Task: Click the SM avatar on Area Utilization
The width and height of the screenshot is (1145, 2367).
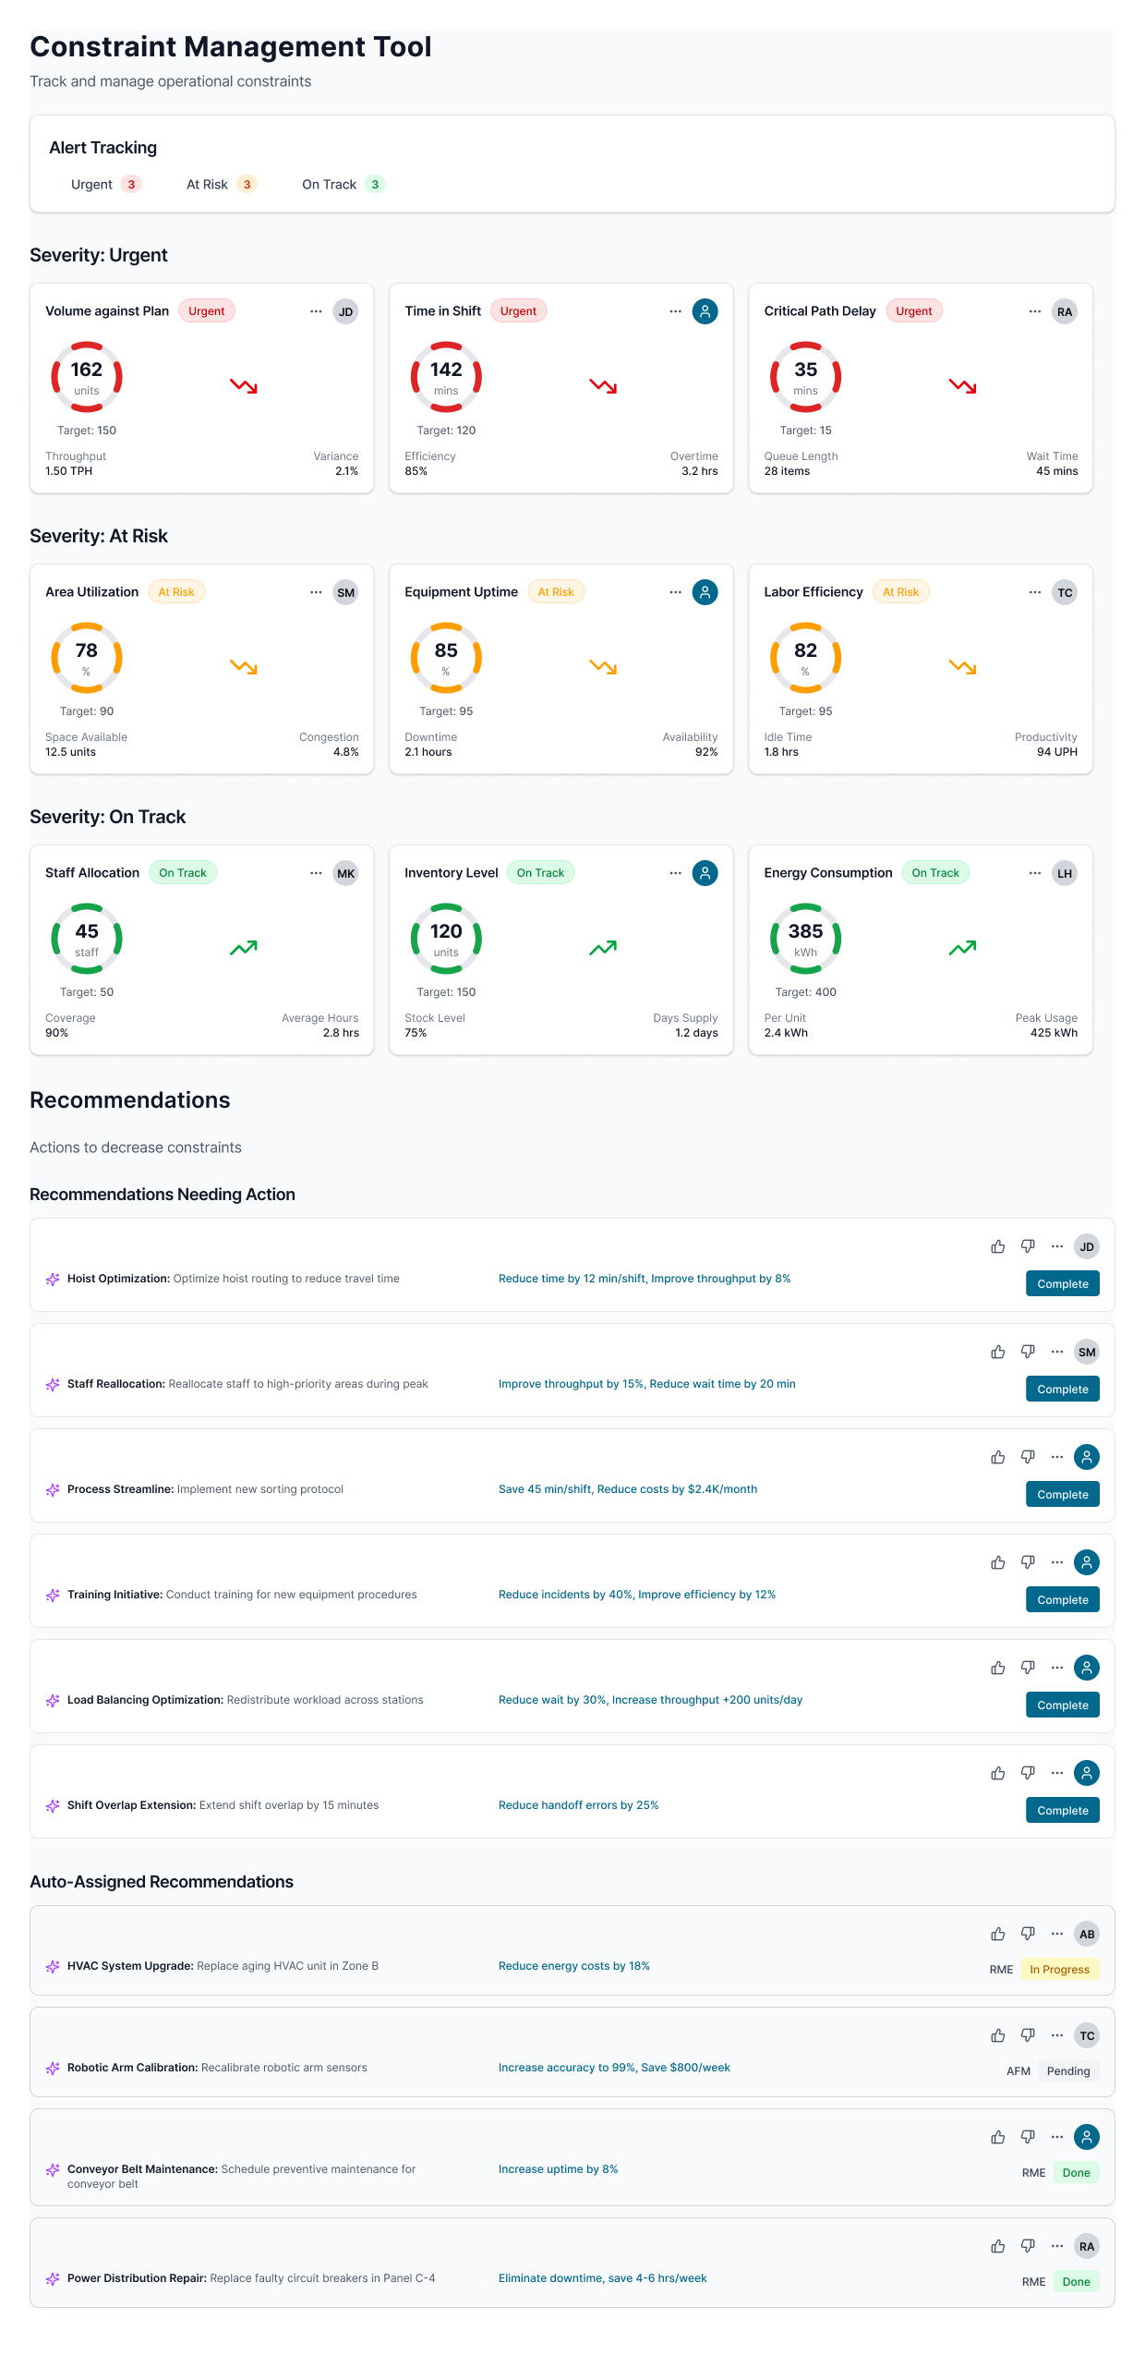Action: tap(345, 592)
